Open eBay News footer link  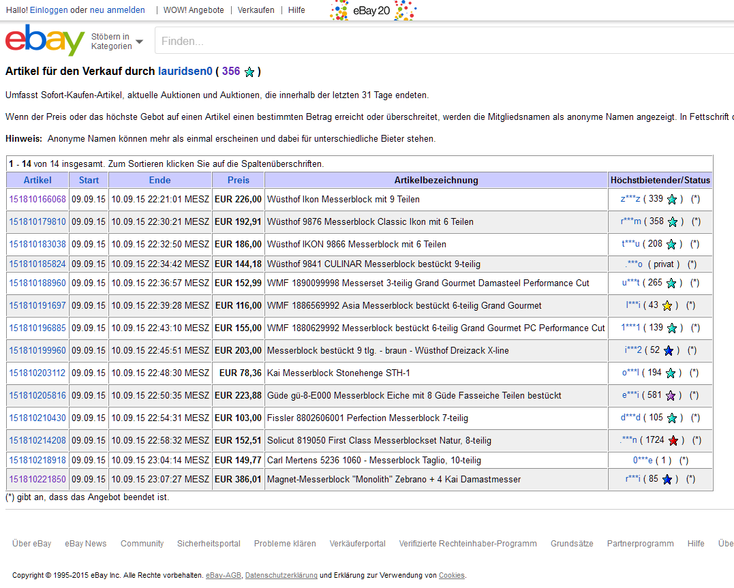pos(86,544)
